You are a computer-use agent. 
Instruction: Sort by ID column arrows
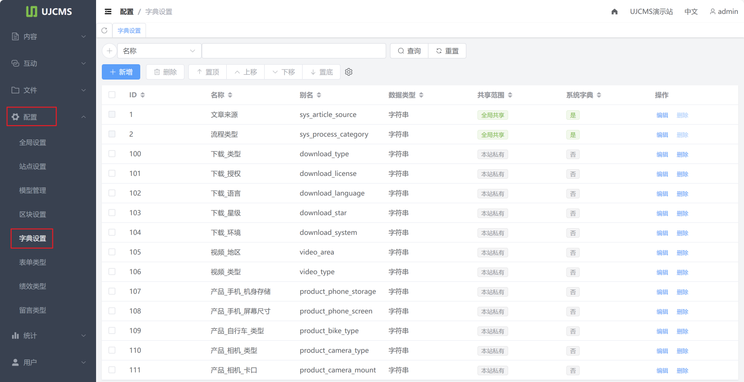(143, 95)
